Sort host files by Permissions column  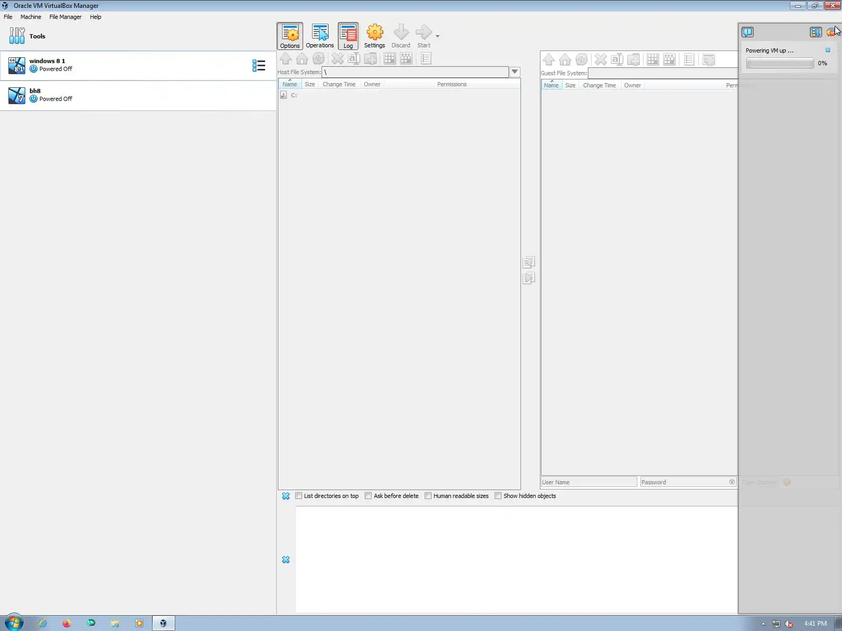tap(452, 84)
